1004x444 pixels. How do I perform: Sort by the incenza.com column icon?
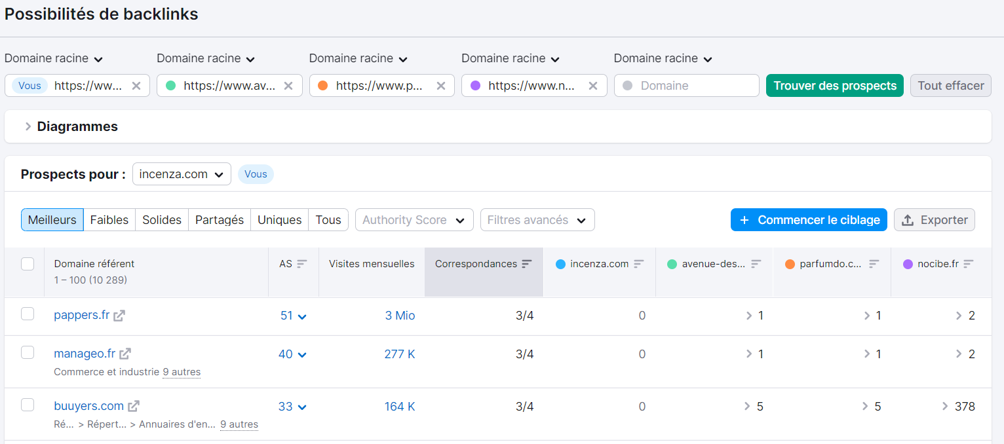pos(640,263)
